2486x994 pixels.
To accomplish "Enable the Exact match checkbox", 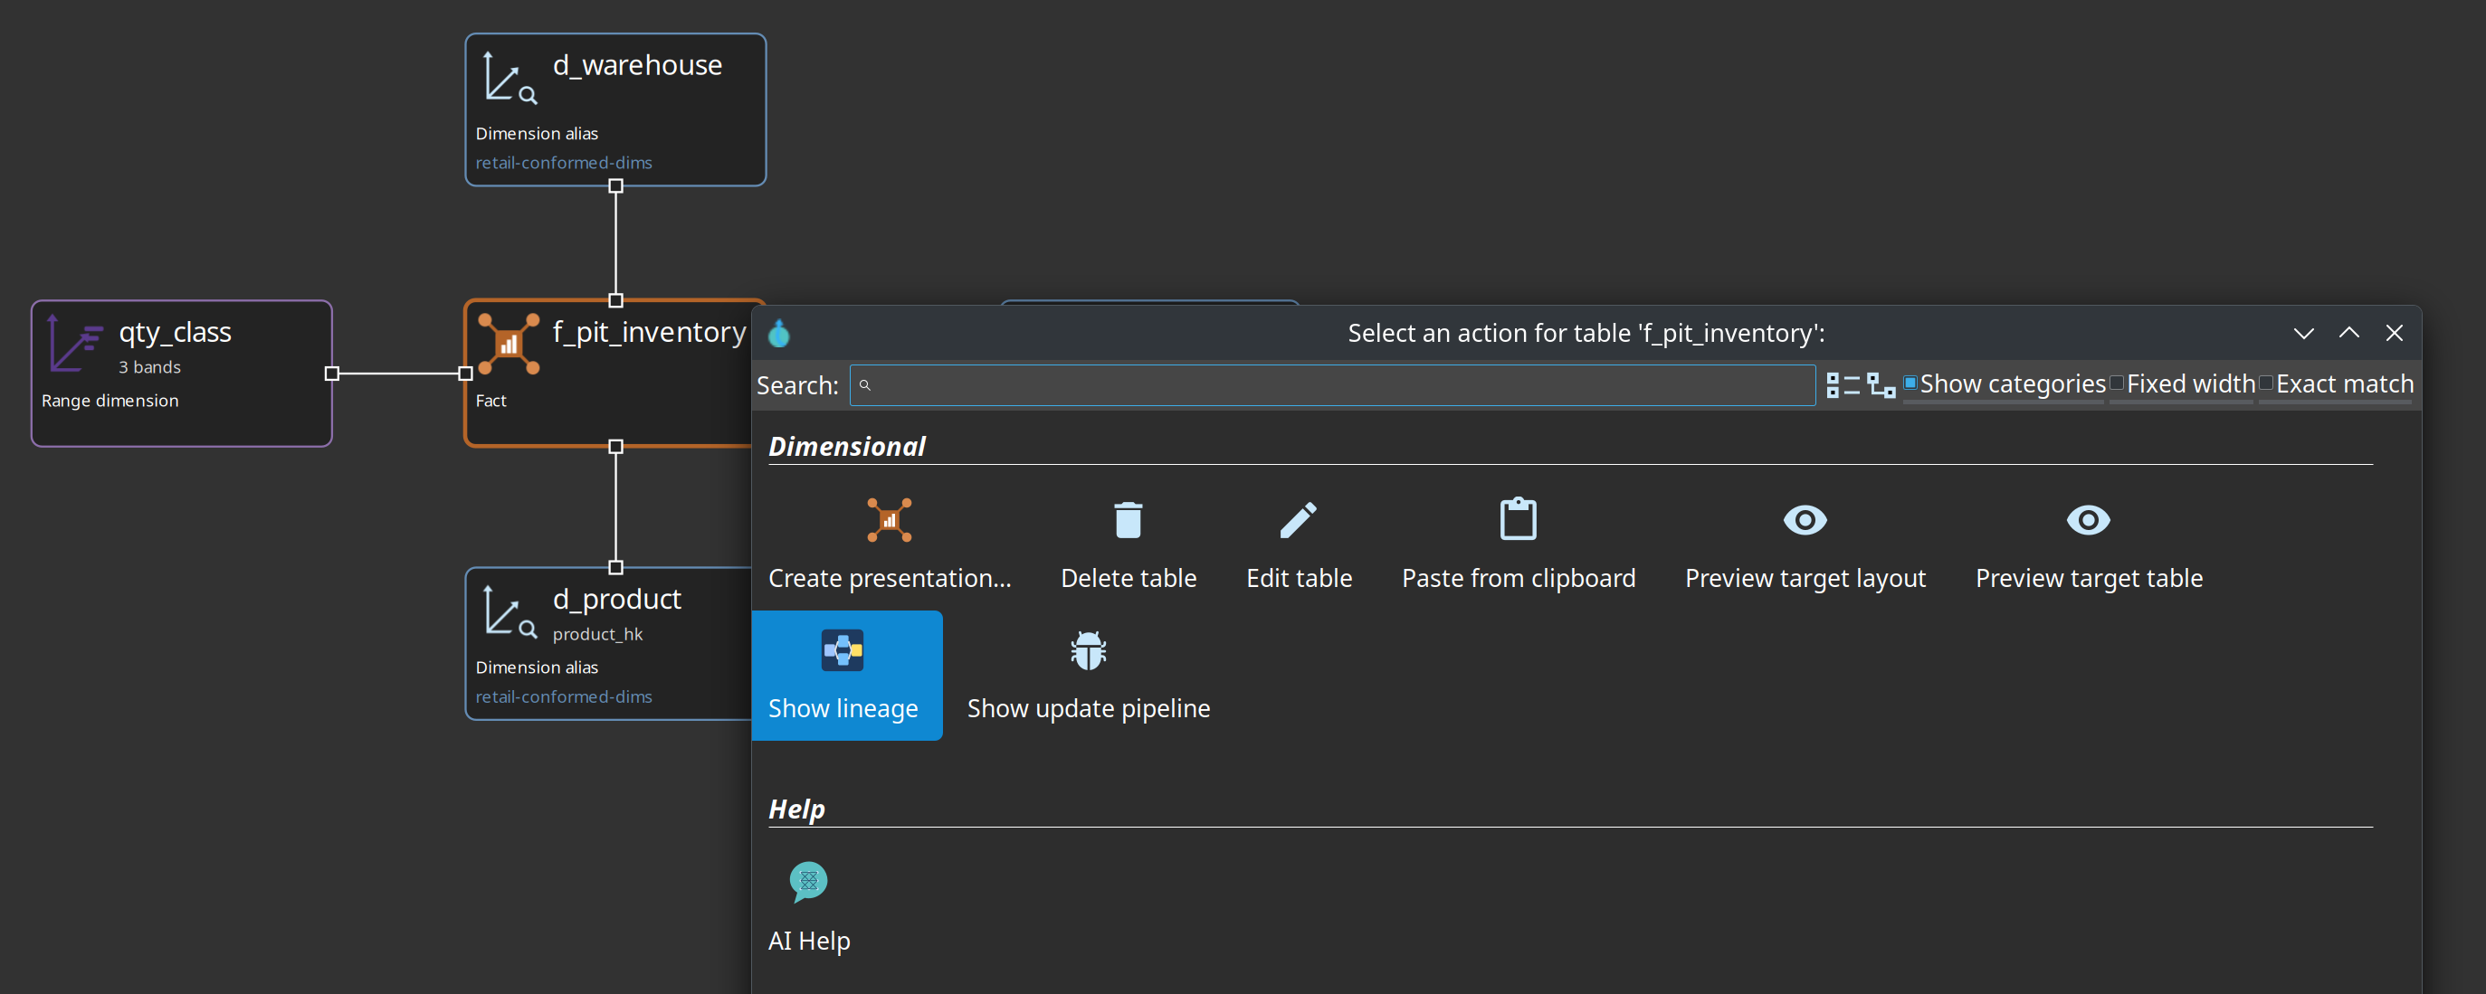I will point(2265,383).
